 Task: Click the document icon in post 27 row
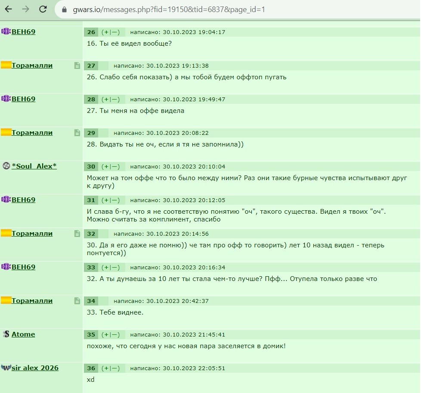(x=77, y=65)
